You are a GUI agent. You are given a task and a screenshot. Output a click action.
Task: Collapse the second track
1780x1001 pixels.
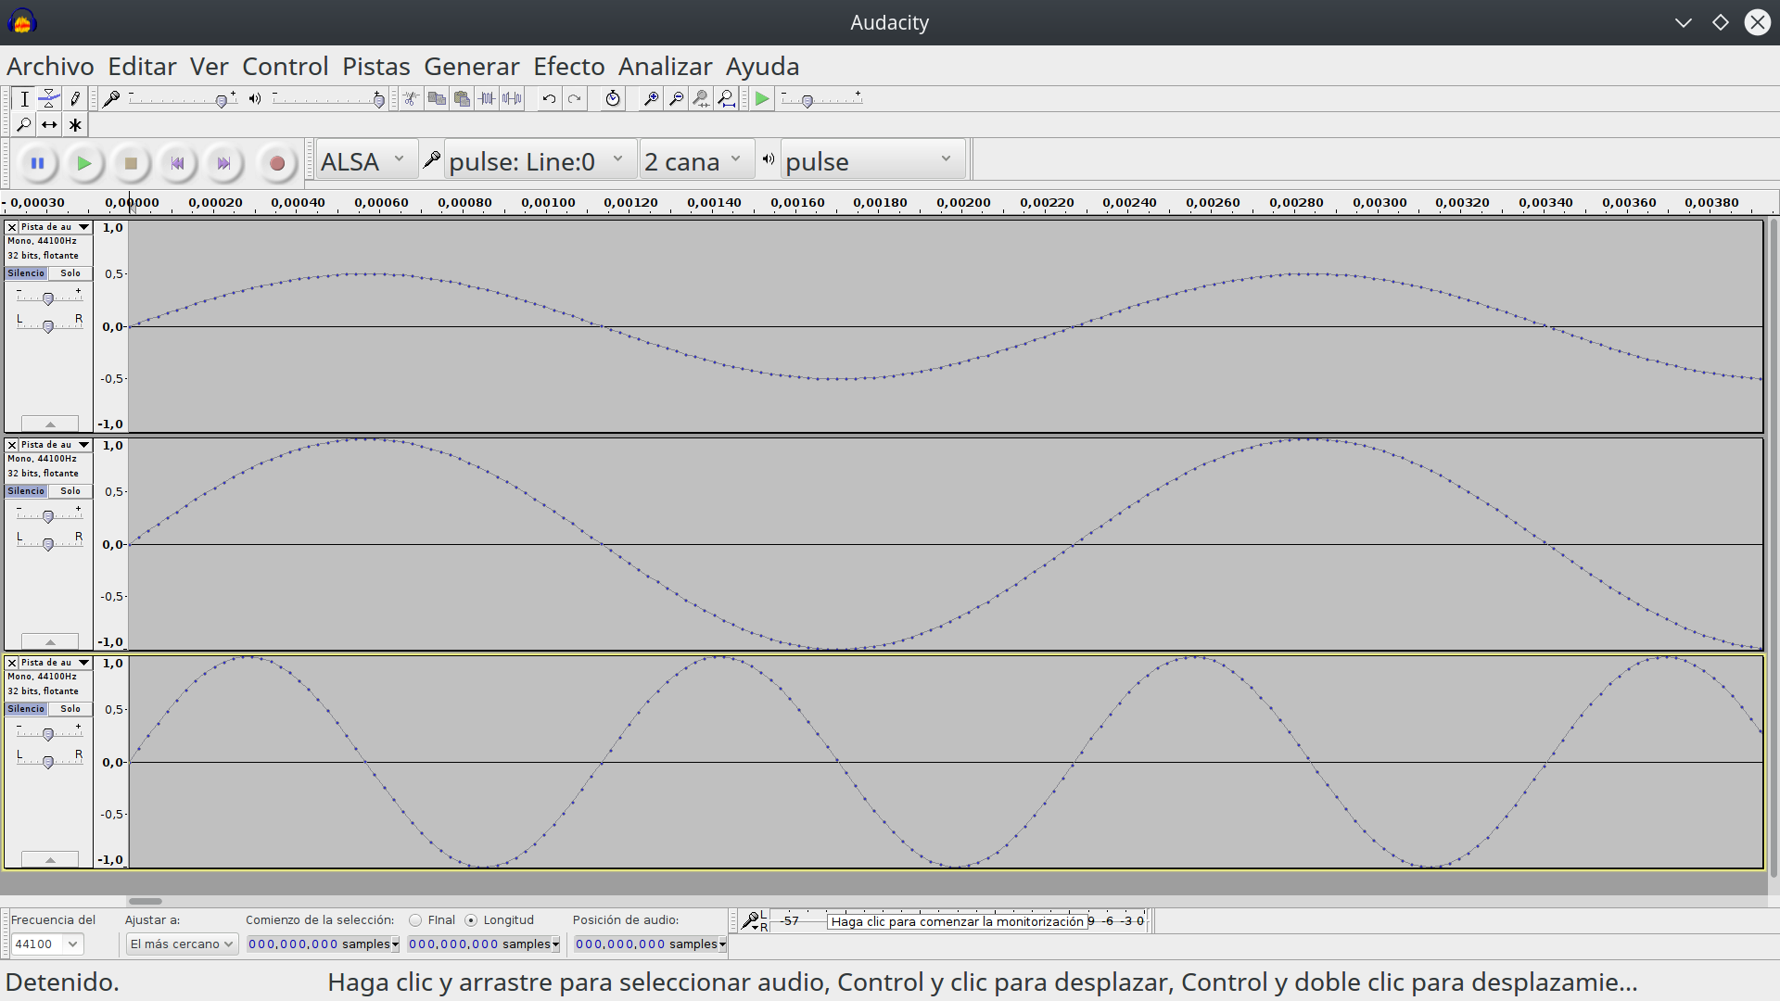tap(50, 642)
